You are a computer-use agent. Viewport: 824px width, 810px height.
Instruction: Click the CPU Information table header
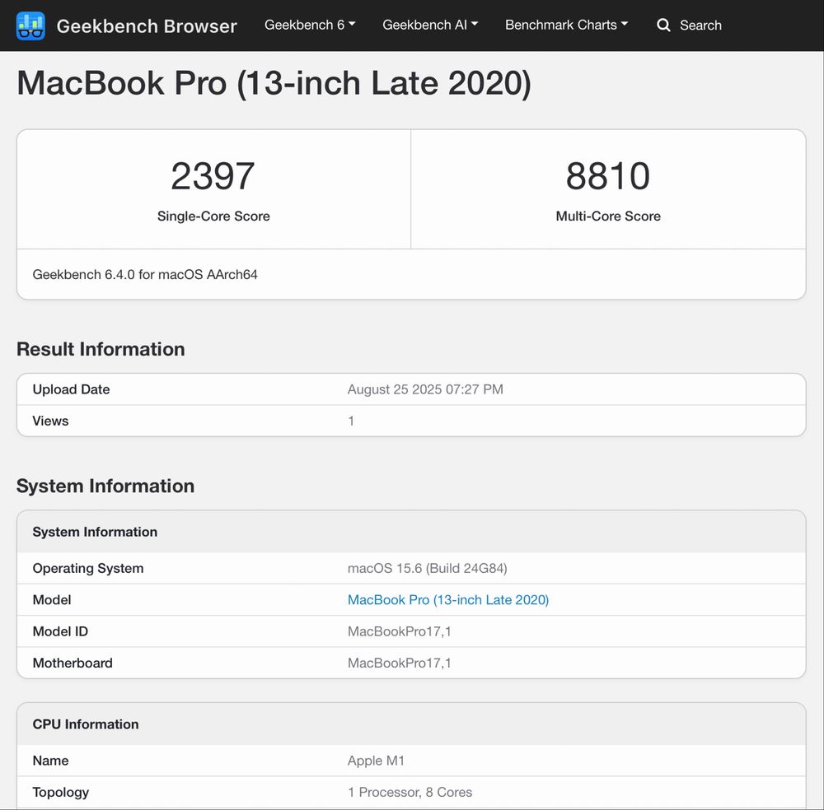click(86, 724)
